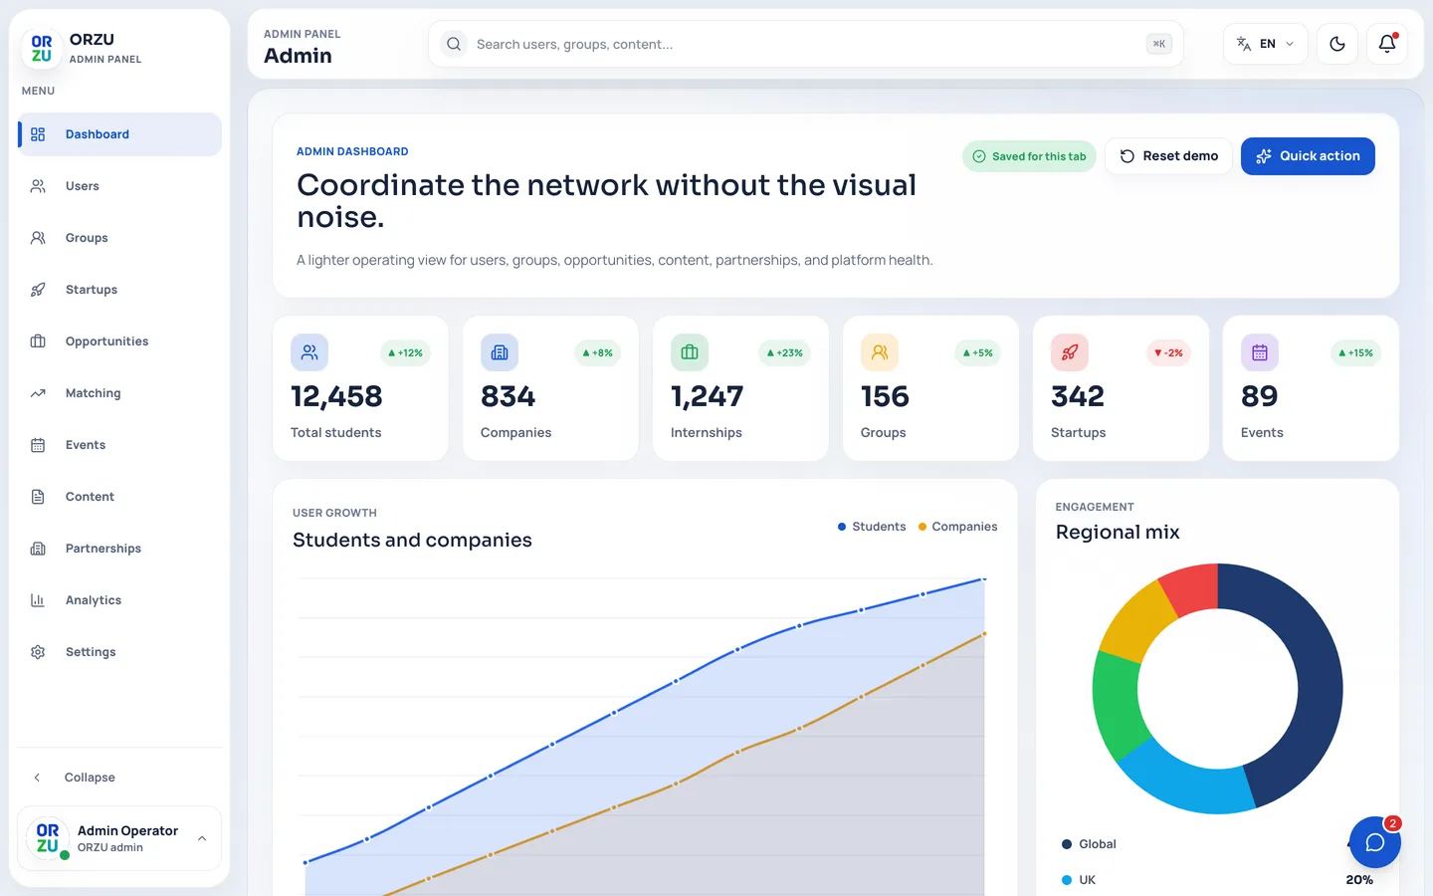
Task: Click the Dashboard grid icon in sidebar
Action: coord(38,134)
